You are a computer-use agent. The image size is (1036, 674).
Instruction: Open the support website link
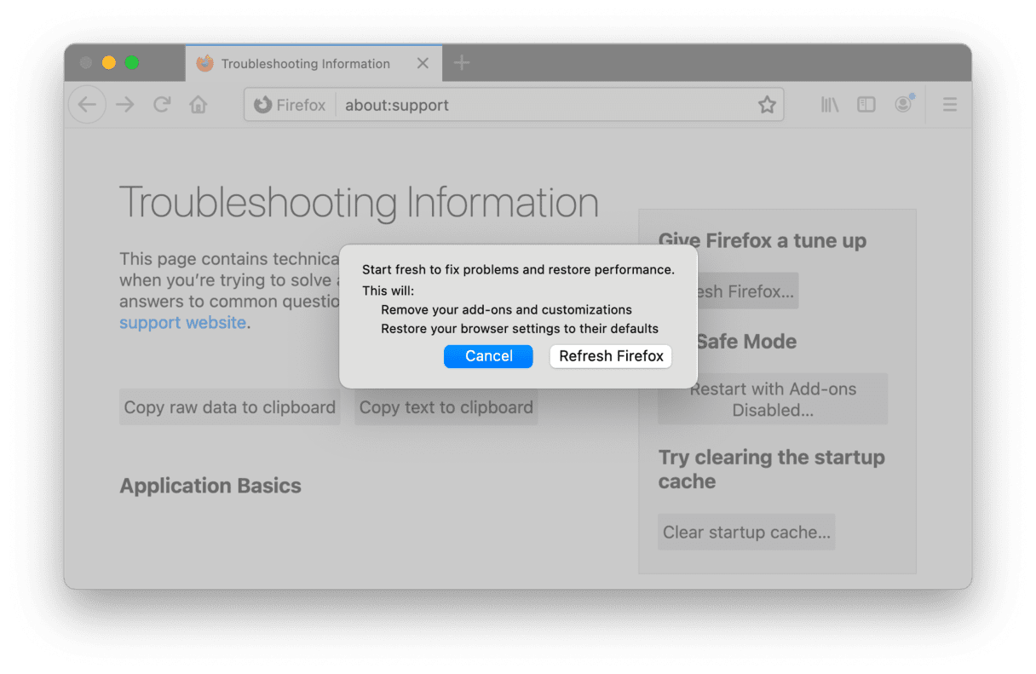click(182, 323)
